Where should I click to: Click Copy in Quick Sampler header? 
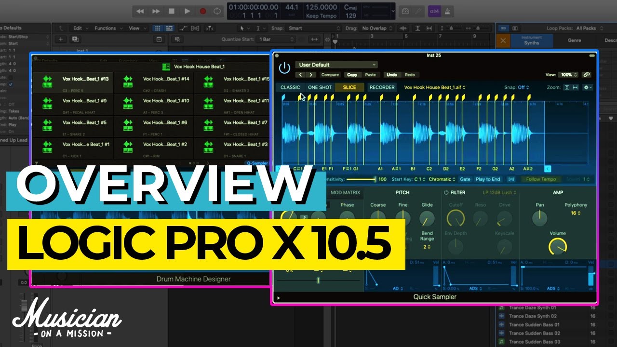(352, 75)
